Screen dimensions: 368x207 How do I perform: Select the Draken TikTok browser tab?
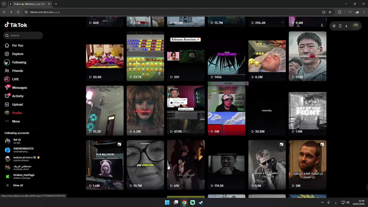29,4
